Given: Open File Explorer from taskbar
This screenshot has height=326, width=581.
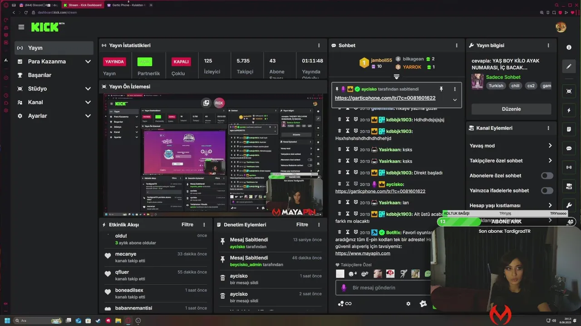Looking at the screenshot, I should pyautogui.click(x=118, y=321).
